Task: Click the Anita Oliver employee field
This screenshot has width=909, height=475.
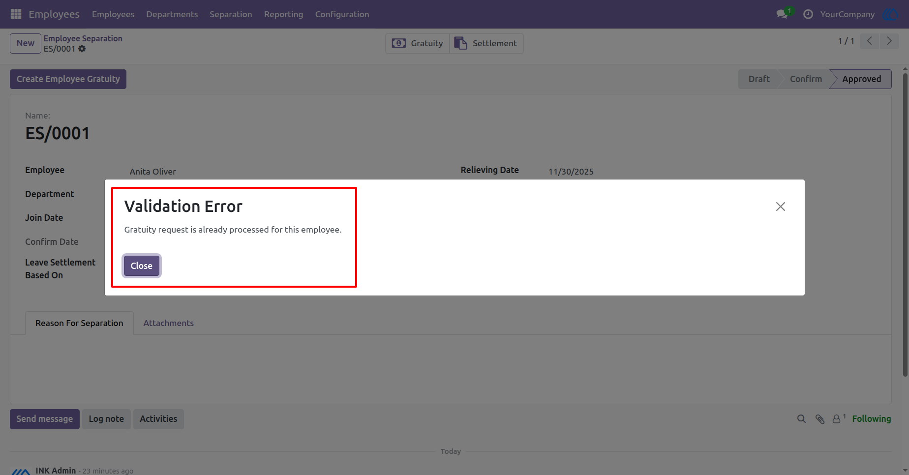Action: pos(153,172)
